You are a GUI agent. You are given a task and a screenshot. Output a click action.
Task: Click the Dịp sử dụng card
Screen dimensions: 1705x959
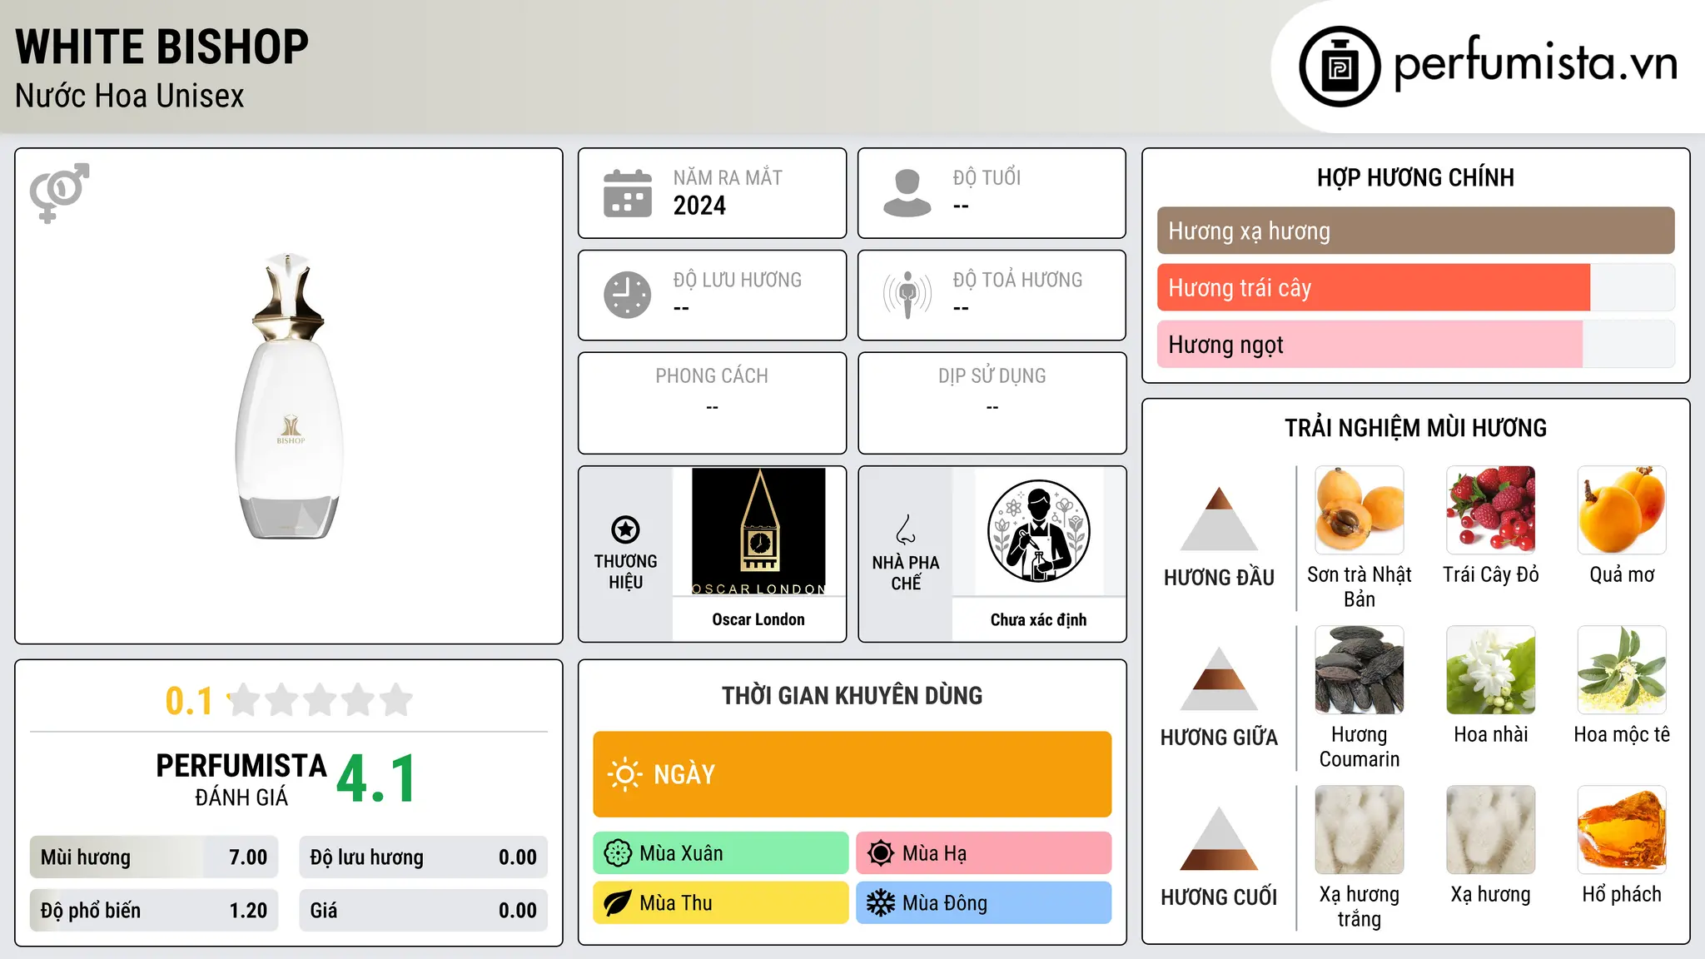click(992, 403)
